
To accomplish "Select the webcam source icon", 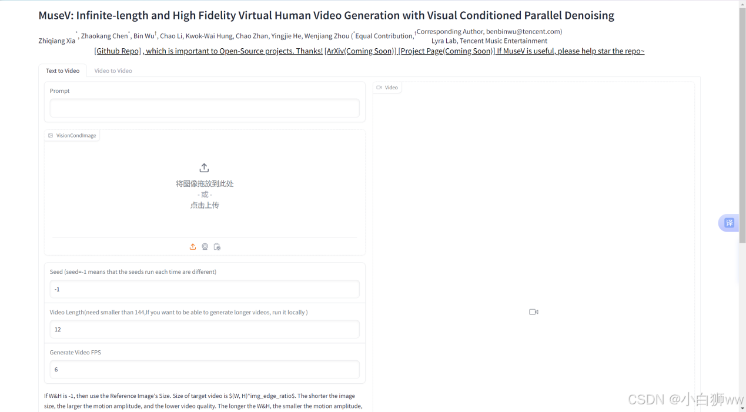I will 205,247.
